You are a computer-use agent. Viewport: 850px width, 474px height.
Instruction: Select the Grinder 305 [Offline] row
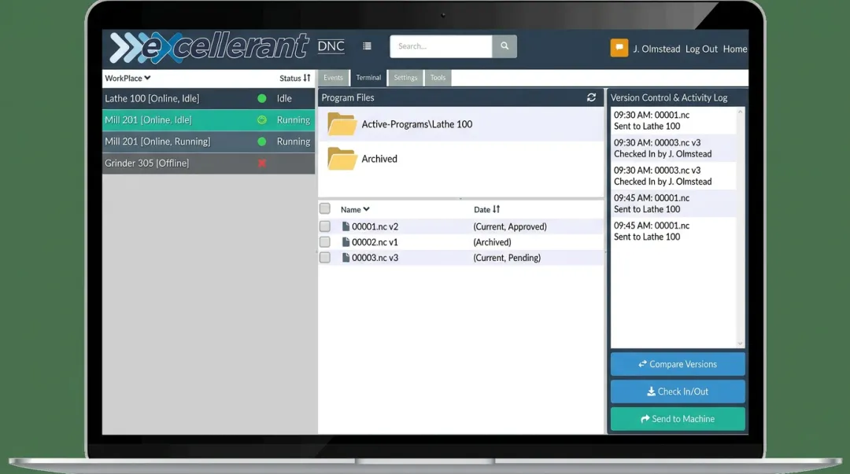pos(208,163)
